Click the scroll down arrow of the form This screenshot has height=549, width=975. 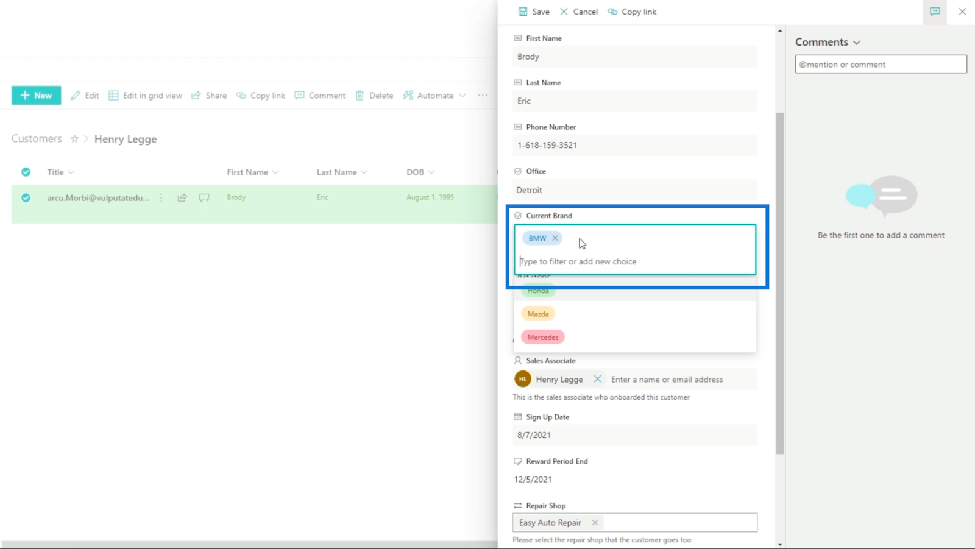coord(780,544)
